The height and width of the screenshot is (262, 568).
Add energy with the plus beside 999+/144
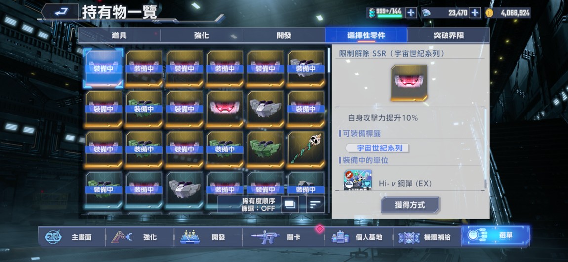[411, 13]
